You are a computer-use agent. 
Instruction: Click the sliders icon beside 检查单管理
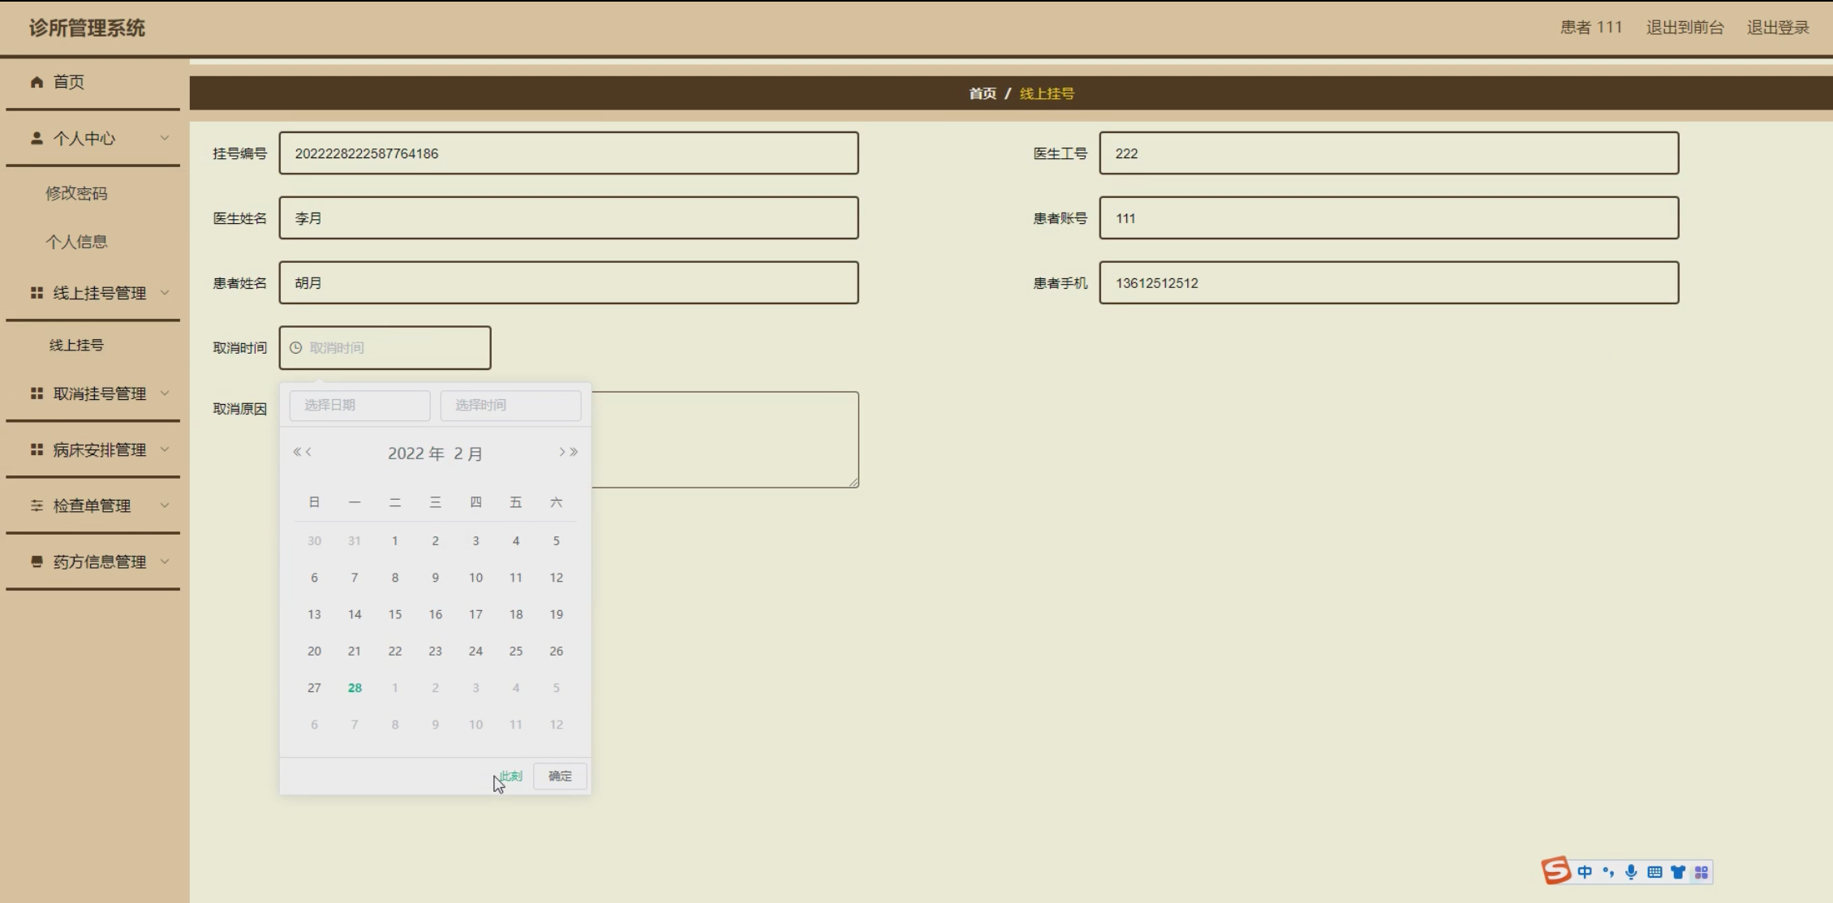(x=37, y=505)
